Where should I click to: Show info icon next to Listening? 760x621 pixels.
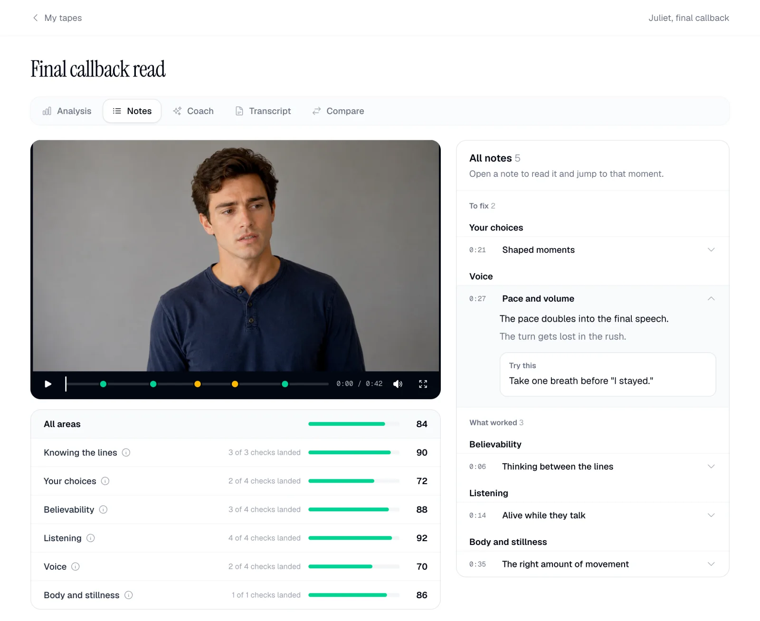coord(91,538)
